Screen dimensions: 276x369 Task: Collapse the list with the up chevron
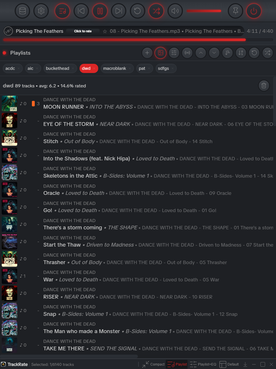coord(200,53)
